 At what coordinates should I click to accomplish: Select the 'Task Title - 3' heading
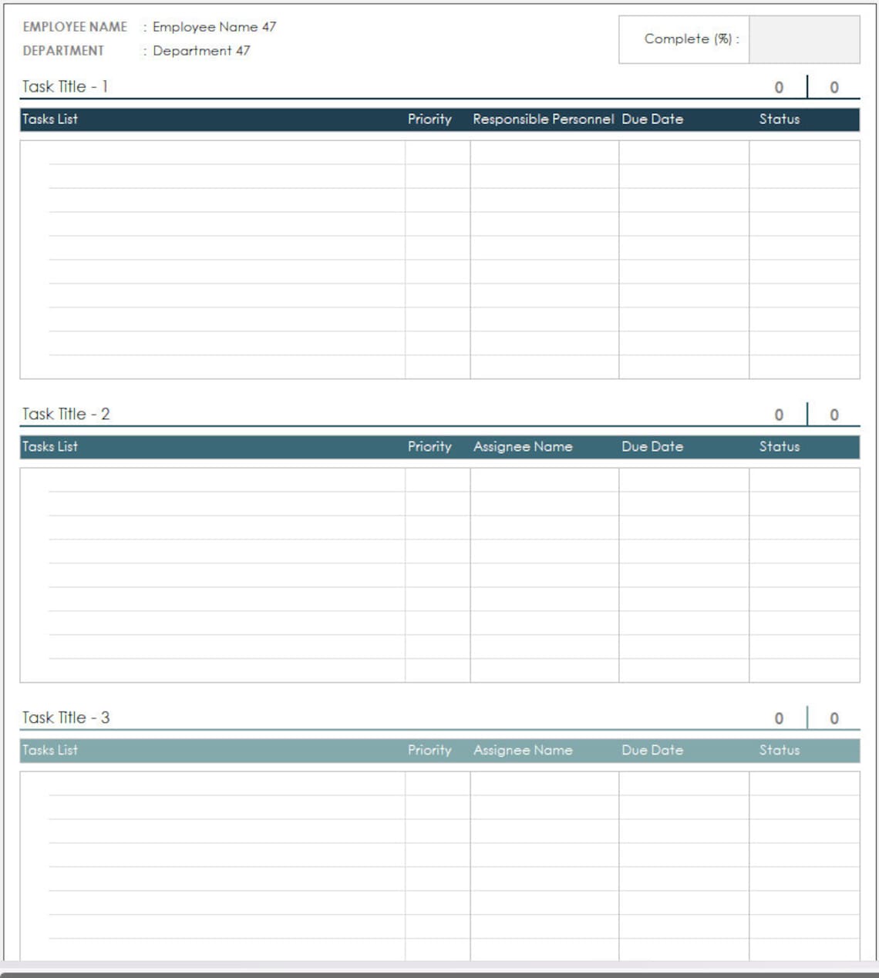click(66, 718)
